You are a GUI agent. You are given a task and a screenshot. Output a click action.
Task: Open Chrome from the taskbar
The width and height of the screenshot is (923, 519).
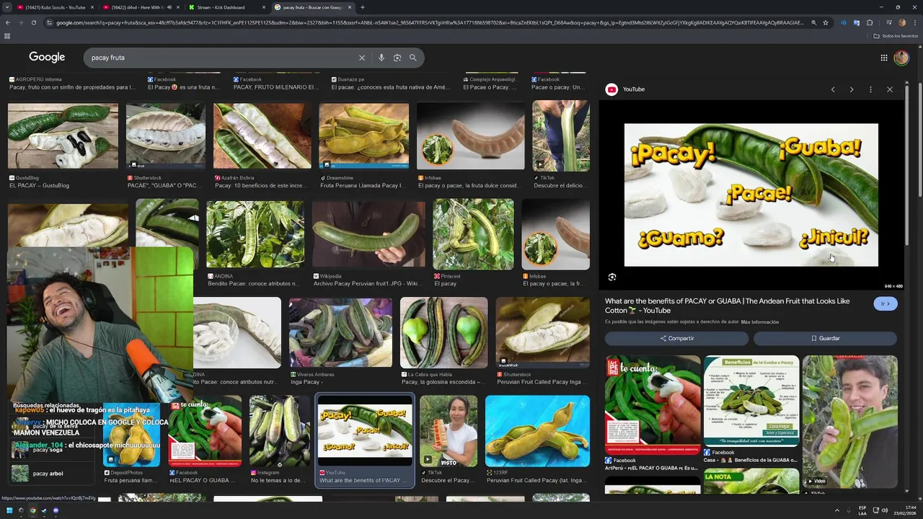pyautogui.click(x=32, y=510)
